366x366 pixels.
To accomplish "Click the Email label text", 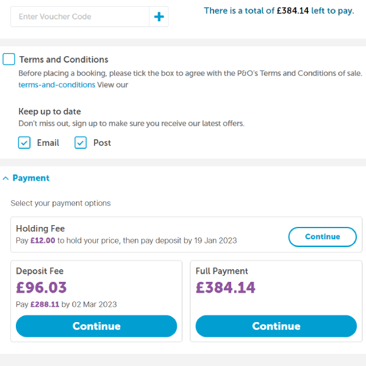I will (x=48, y=143).
